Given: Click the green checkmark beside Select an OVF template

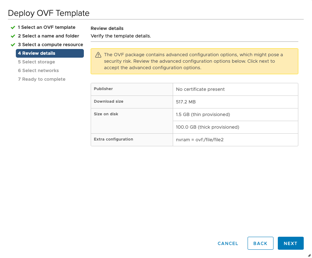Looking at the screenshot, I should click(13, 27).
